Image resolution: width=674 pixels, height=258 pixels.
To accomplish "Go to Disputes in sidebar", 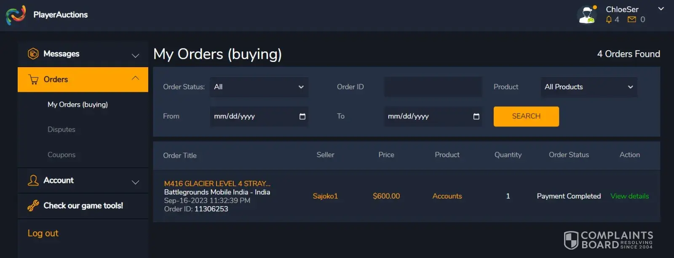I will coord(62,129).
